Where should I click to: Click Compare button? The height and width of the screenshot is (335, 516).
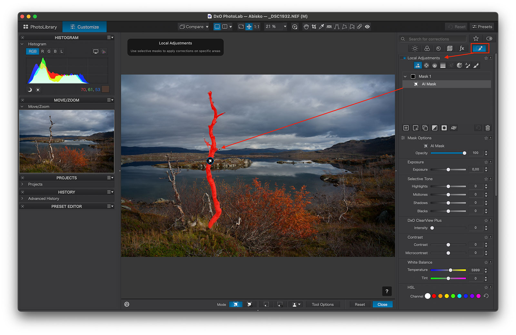click(x=192, y=27)
